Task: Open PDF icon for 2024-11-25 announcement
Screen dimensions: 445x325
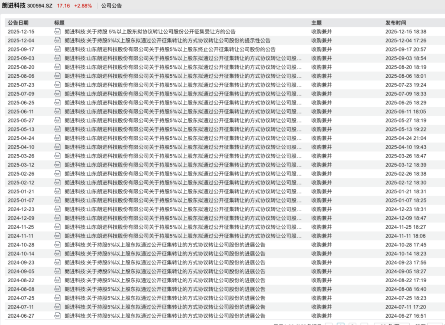Action: coord(57,227)
